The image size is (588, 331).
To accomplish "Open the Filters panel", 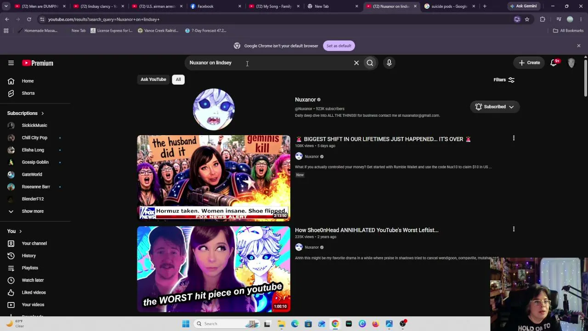I will pos(504,80).
